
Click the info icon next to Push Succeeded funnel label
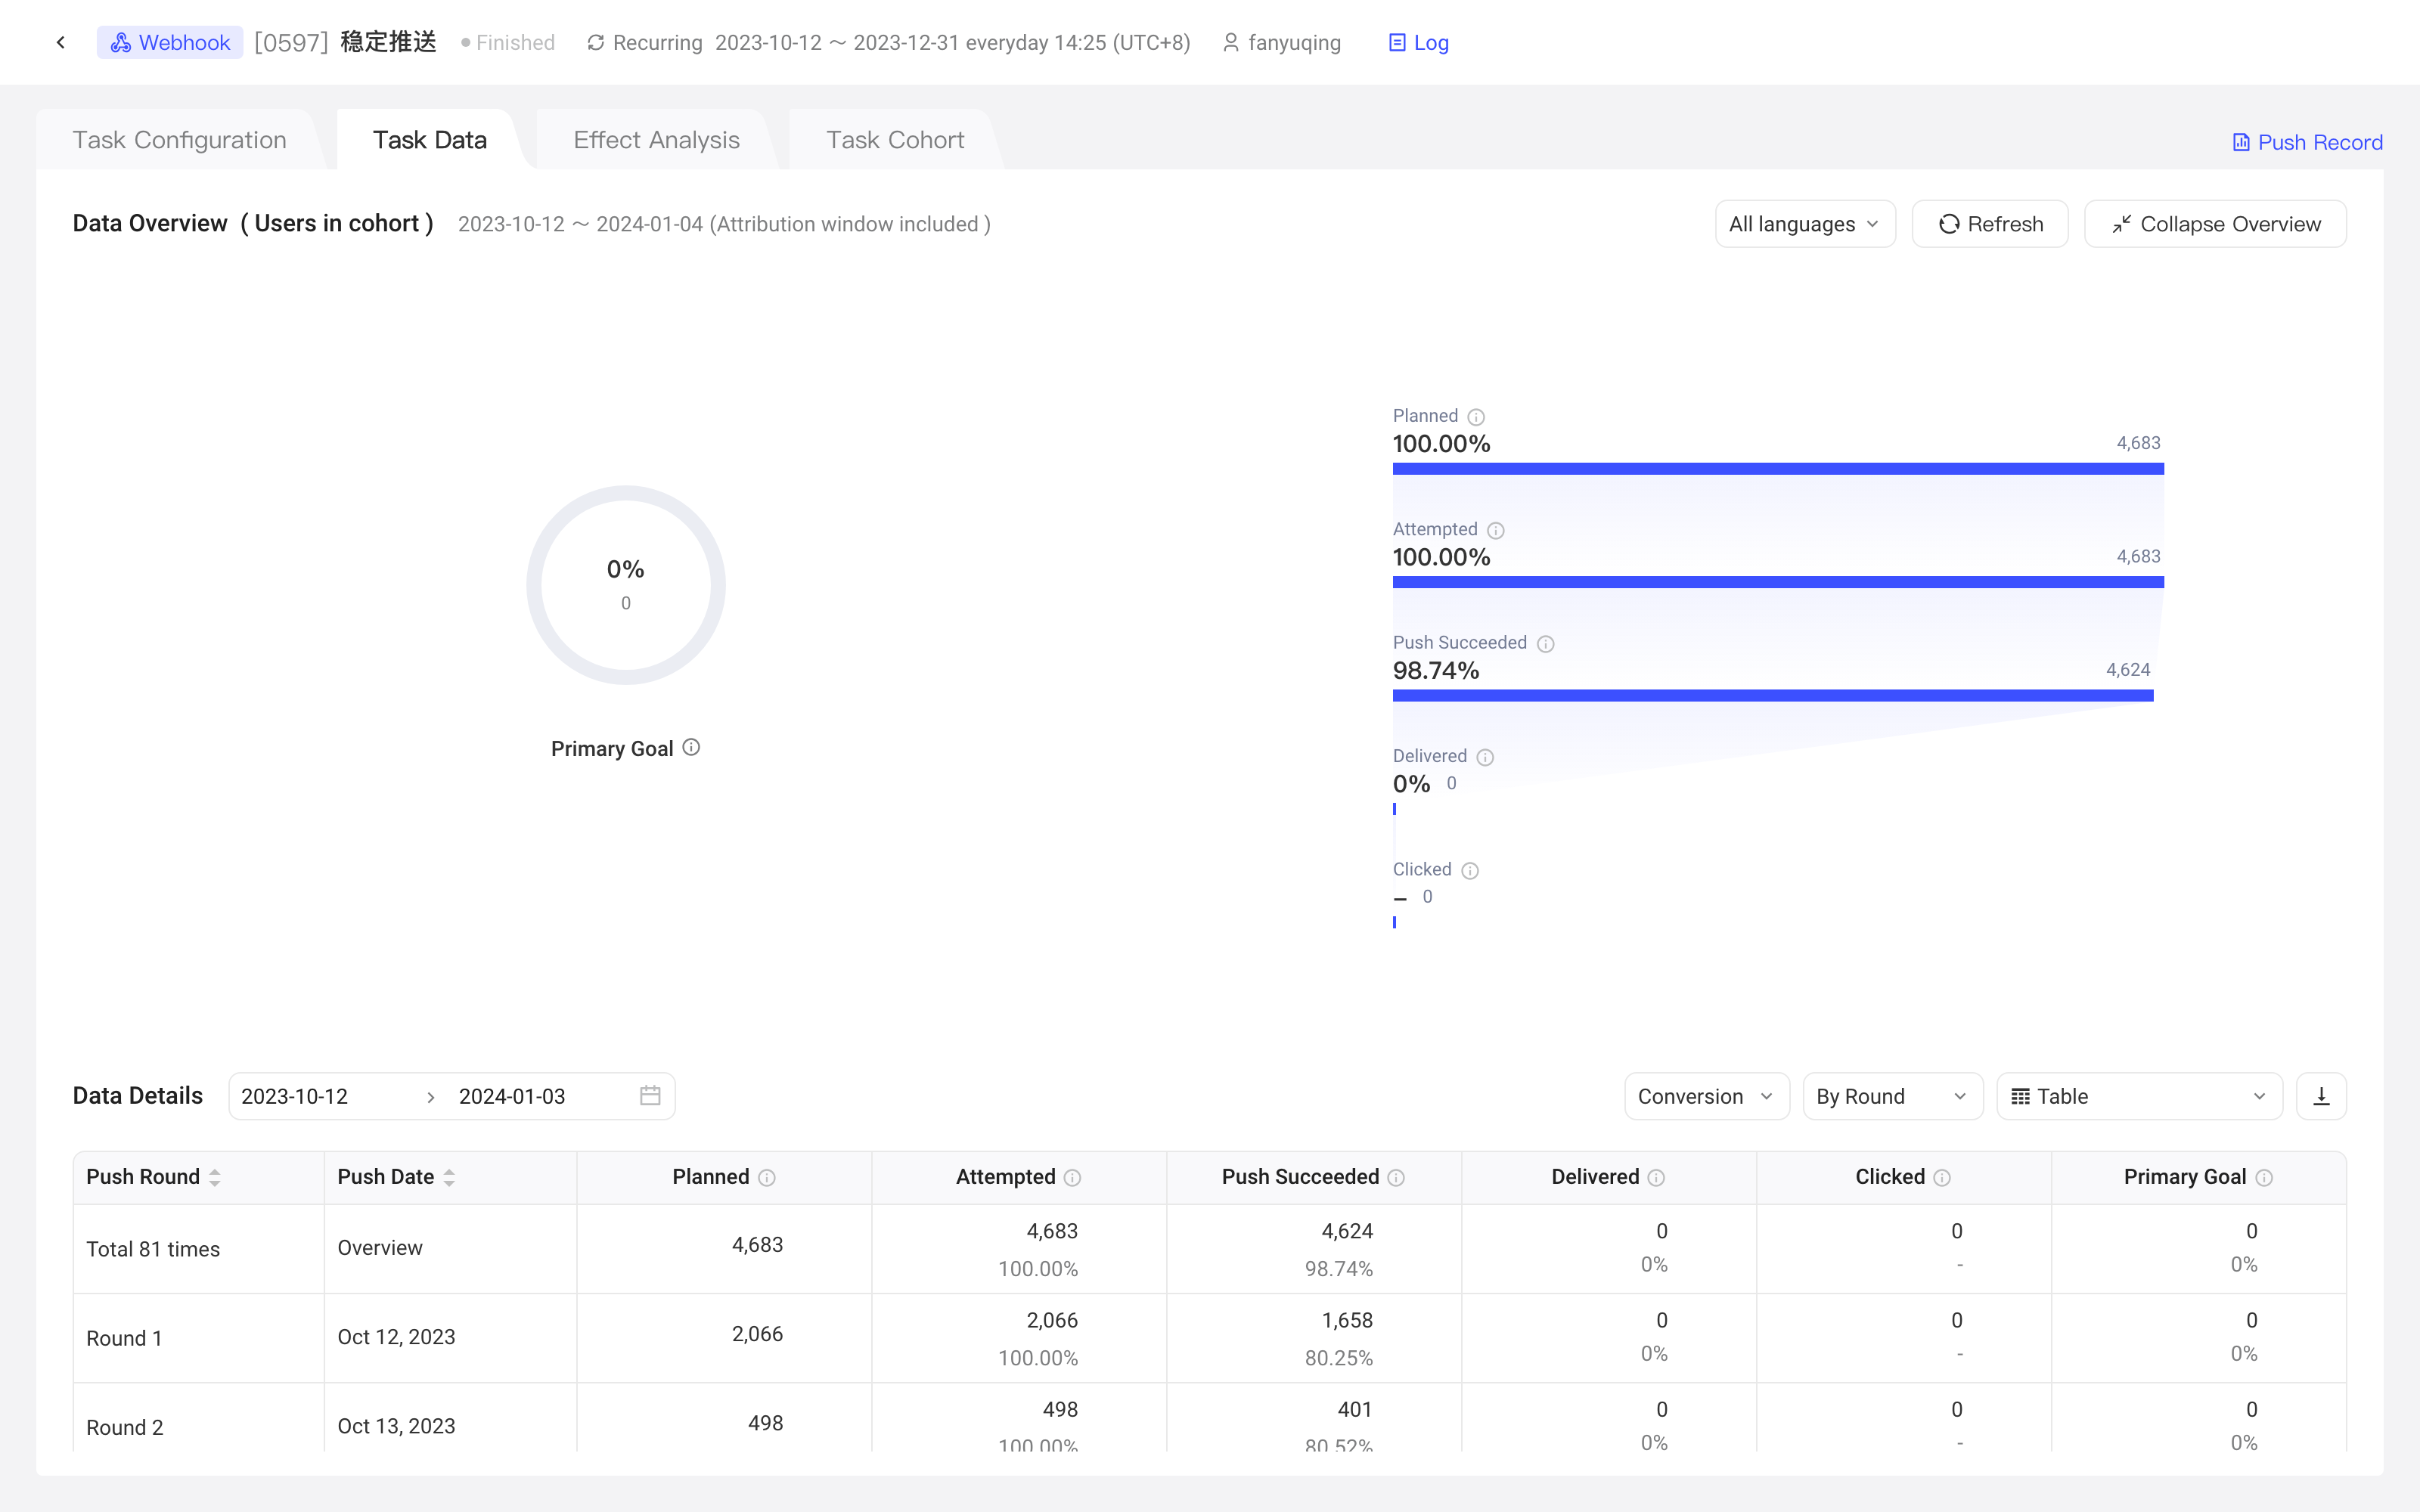(1546, 644)
